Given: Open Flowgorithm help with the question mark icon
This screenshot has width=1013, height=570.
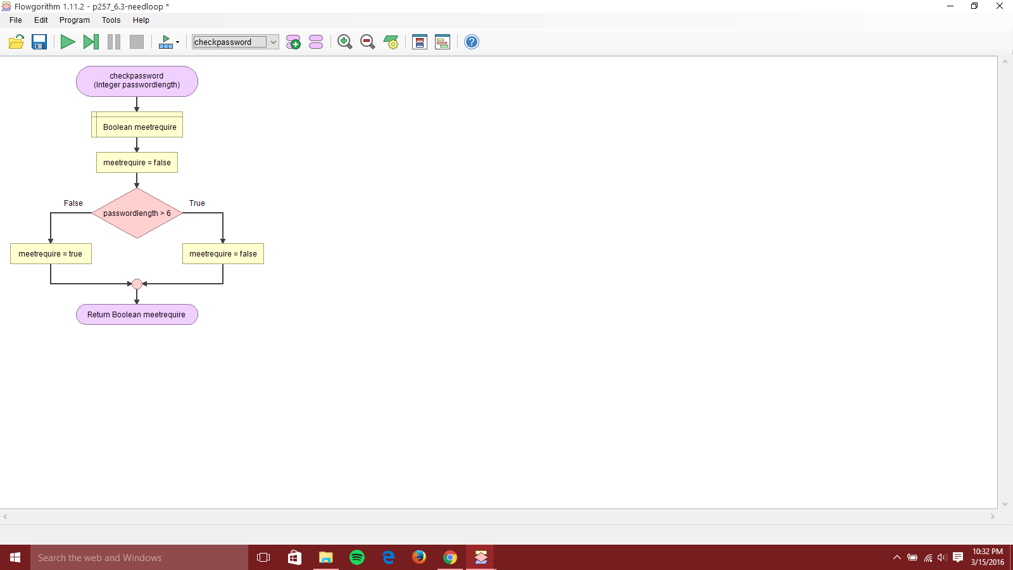Looking at the screenshot, I should (471, 42).
